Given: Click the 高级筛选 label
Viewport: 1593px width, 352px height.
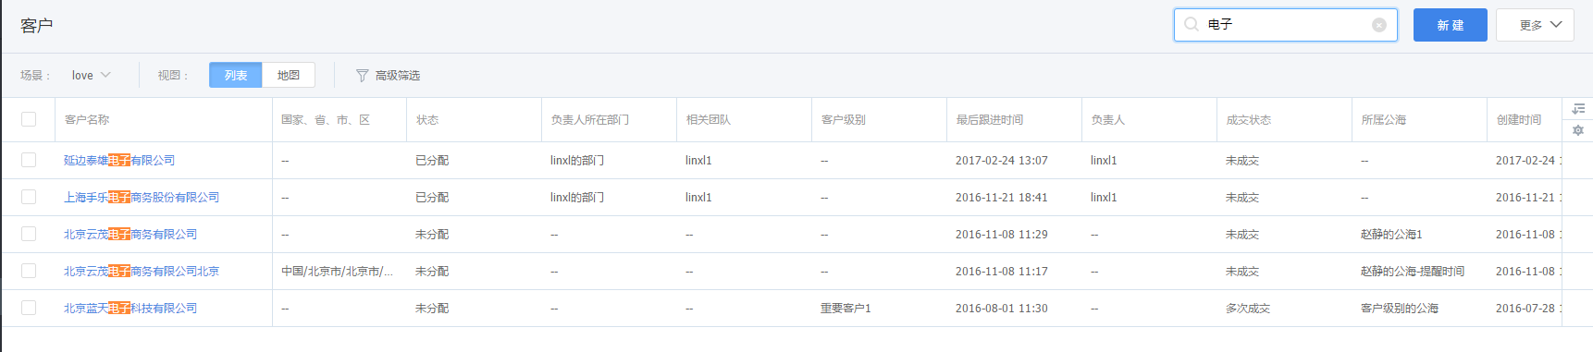Looking at the screenshot, I should click(x=398, y=76).
